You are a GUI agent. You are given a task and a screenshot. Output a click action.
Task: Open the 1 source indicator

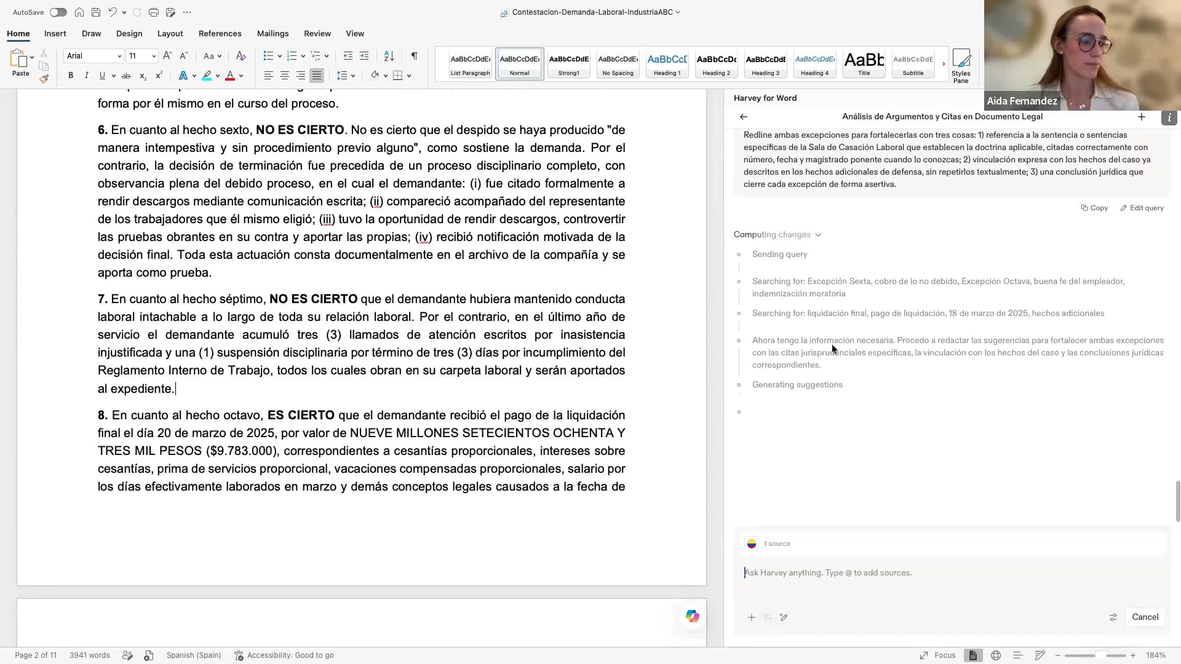[769, 543]
